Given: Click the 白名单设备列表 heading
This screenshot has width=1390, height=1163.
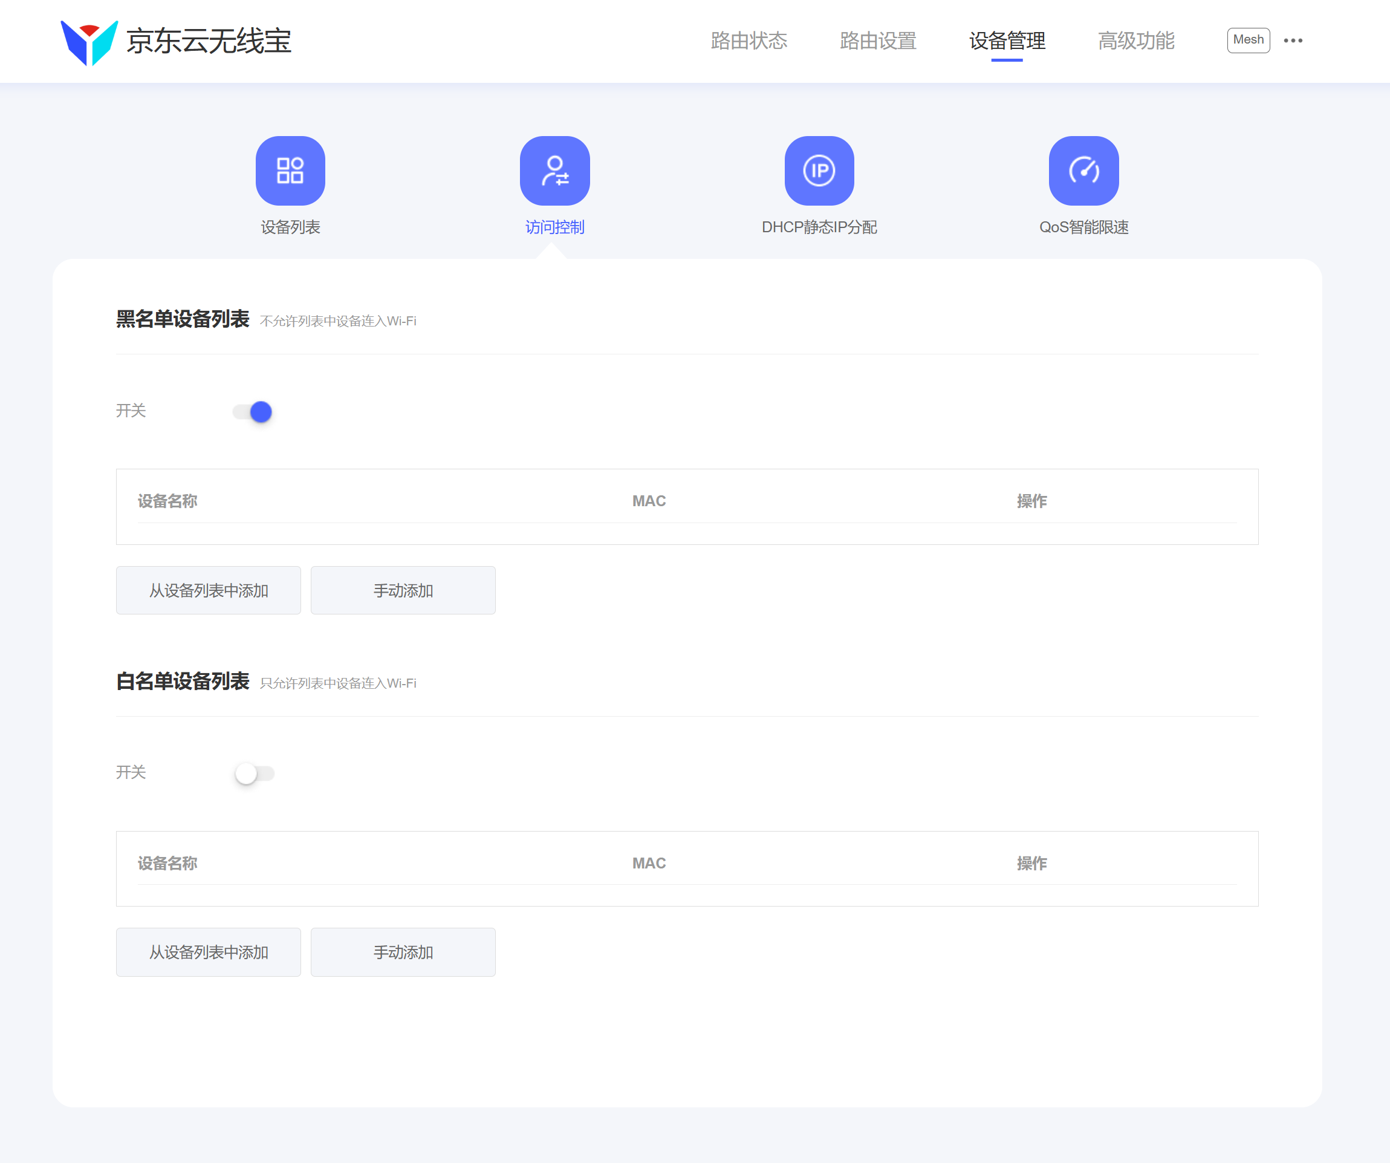Looking at the screenshot, I should pyautogui.click(x=183, y=681).
